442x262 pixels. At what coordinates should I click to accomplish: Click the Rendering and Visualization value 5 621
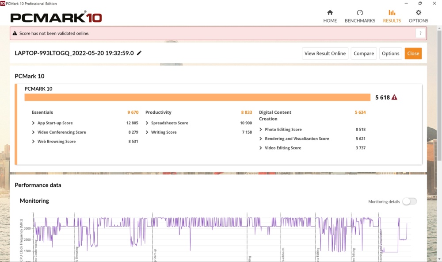point(361,139)
